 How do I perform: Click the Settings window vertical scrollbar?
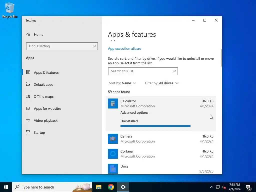coord(221,58)
